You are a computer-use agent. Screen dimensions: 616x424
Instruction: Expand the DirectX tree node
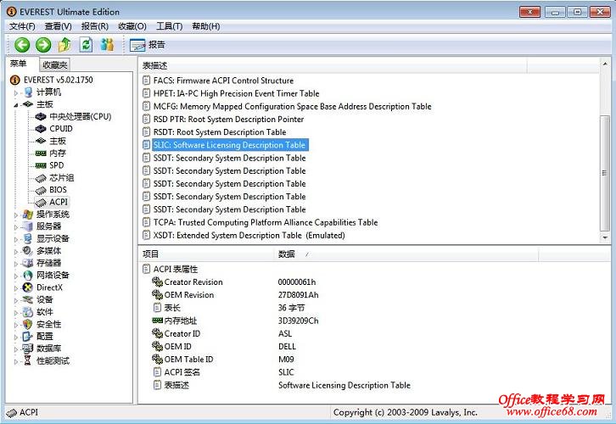tap(16, 288)
